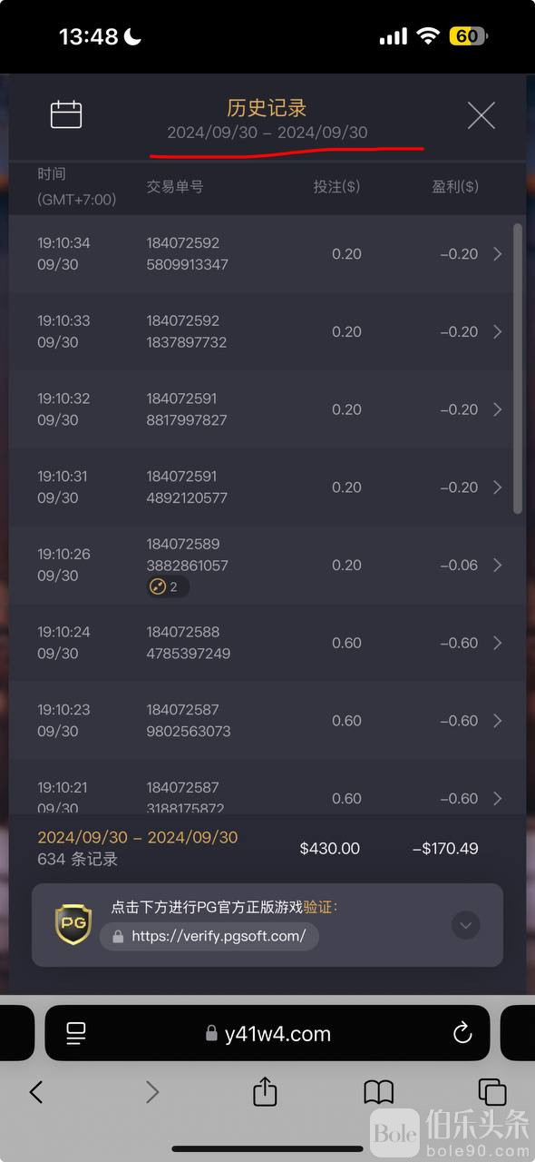Tap the PG shield logo icon

[x=73, y=925]
